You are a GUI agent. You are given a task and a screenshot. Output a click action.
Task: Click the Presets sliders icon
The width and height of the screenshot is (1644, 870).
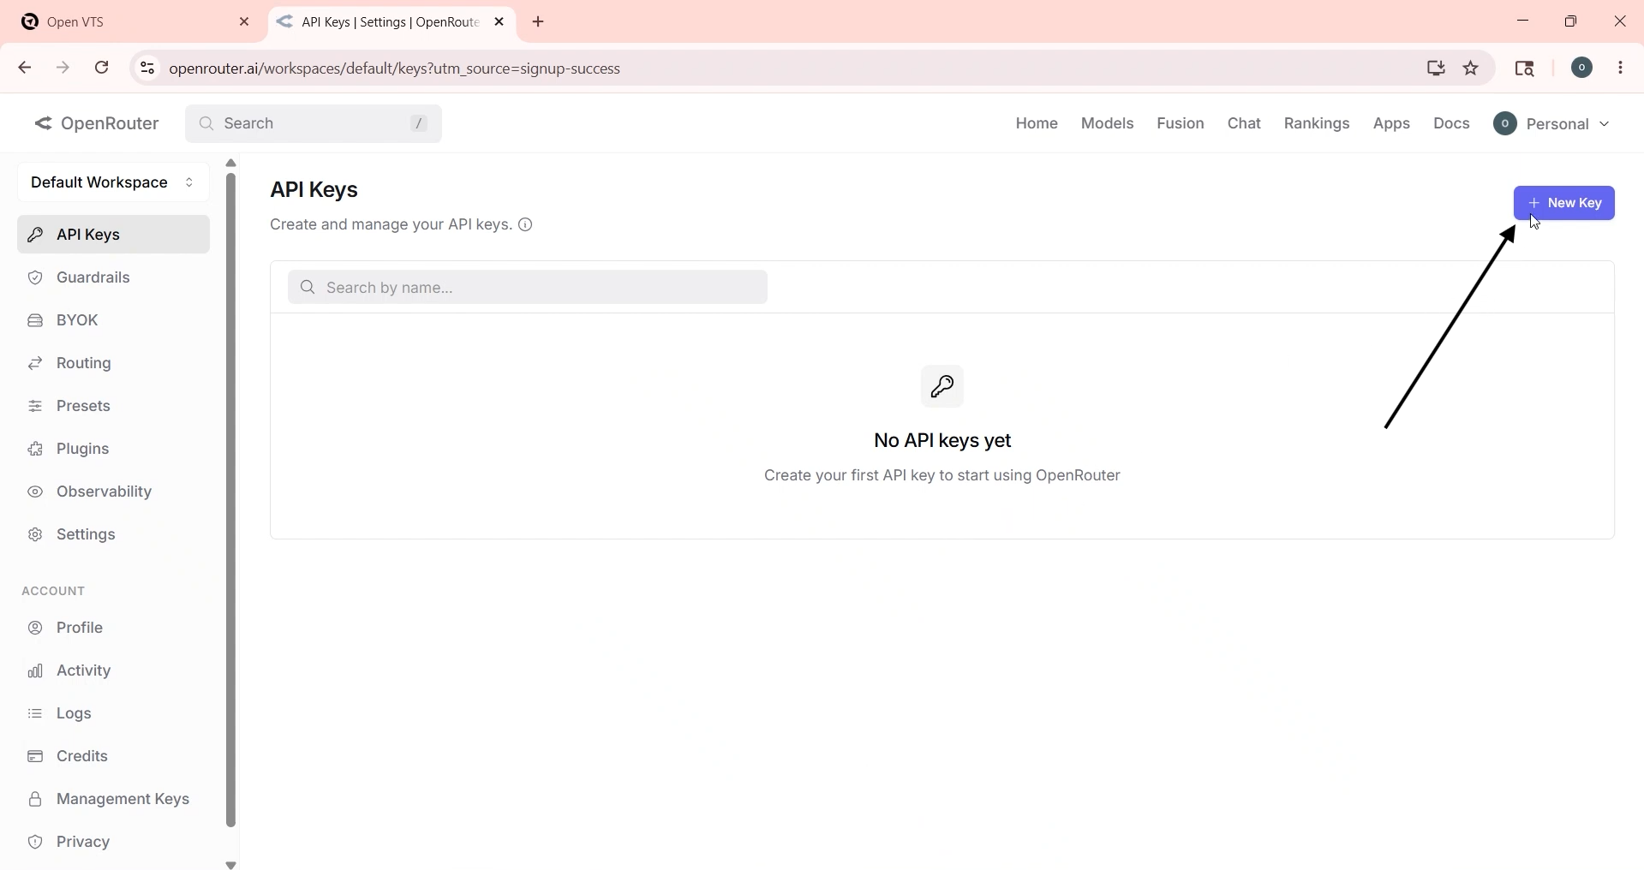[x=35, y=407]
